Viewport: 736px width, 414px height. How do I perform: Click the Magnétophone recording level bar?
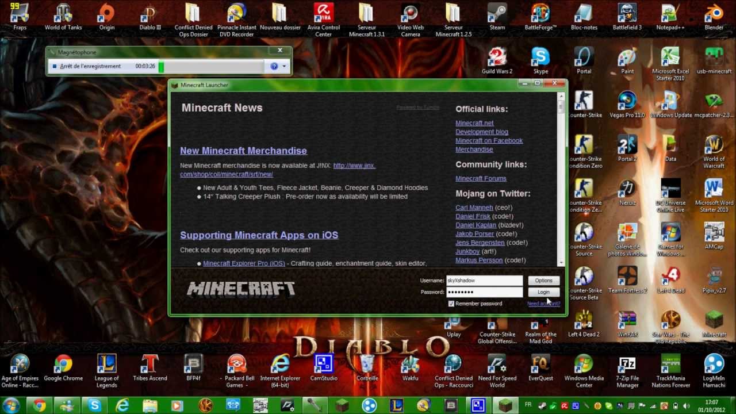(211, 66)
